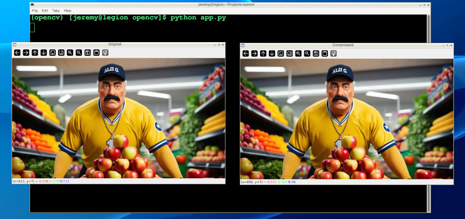
Task: Click the 'python app.py' command text
Action: [x=198, y=18]
